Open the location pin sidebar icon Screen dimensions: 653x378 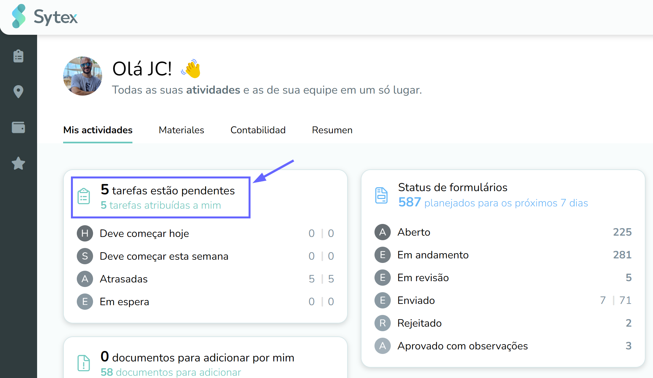tap(19, 92)
